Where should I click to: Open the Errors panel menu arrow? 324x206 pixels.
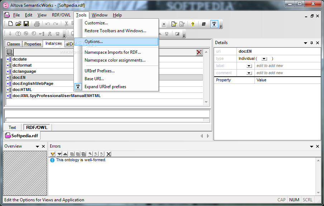pyautogui.click(x=311, y=147)
